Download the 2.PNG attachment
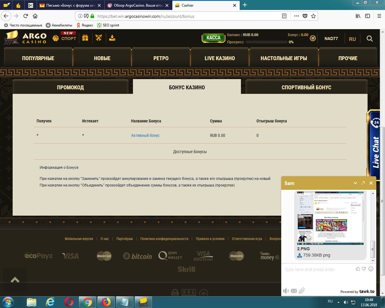This screenshot has width=385, height=308. [x=300, y=255]
